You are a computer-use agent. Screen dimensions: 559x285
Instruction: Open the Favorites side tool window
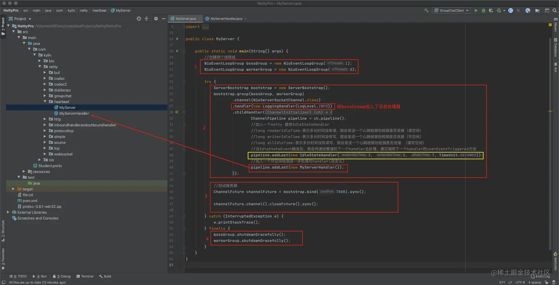(x=3, y=259)
